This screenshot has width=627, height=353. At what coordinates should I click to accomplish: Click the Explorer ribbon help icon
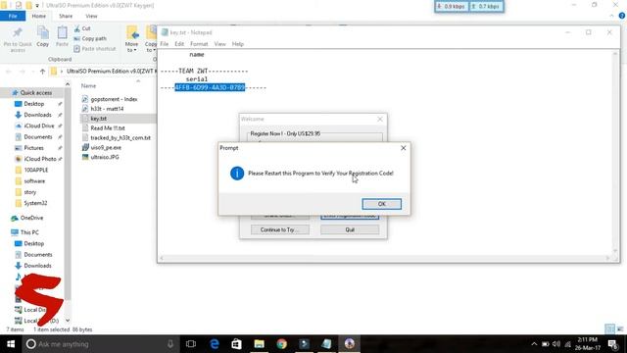622,16
